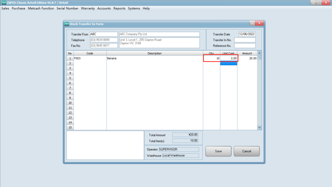
Task: Click the Reference No. input field
Action: pyautogui.click(x=245, y=46)
